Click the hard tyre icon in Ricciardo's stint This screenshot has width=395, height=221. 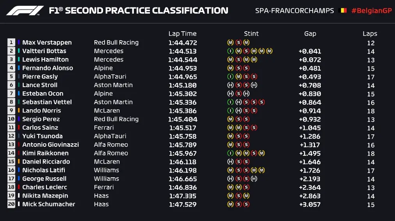(x=230, y=162)
